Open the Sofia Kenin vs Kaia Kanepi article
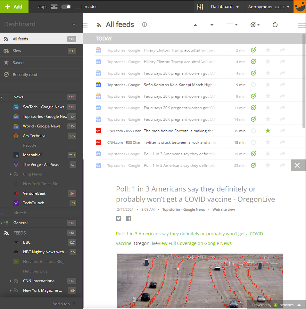Screen dimensions: 306x309 [x=180, y=85]
